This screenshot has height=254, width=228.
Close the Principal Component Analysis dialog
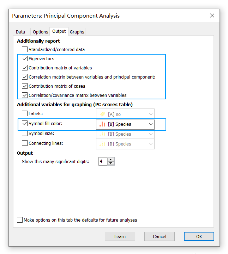coord(212,16)
